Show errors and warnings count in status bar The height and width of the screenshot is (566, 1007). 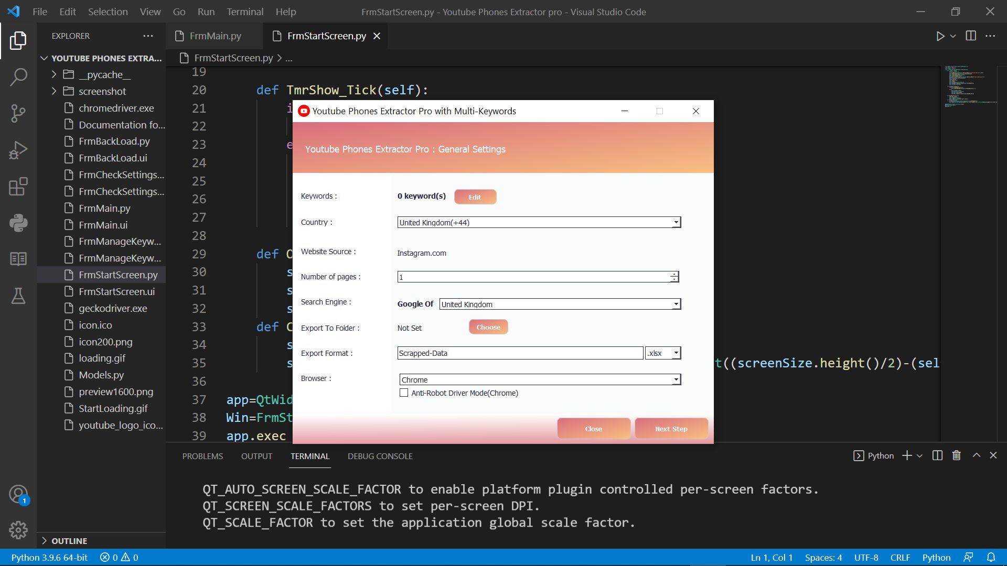pyautogui.click(x=119, y=557)
